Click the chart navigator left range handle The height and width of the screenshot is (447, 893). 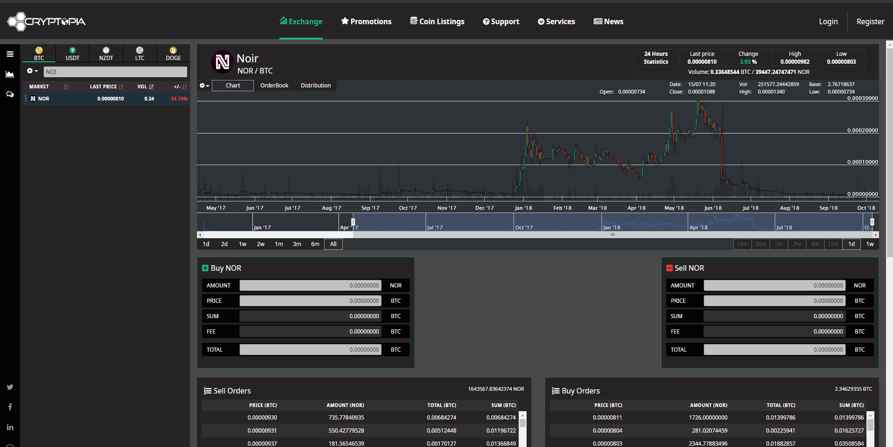pyautogui.click(x=353, y=222)
